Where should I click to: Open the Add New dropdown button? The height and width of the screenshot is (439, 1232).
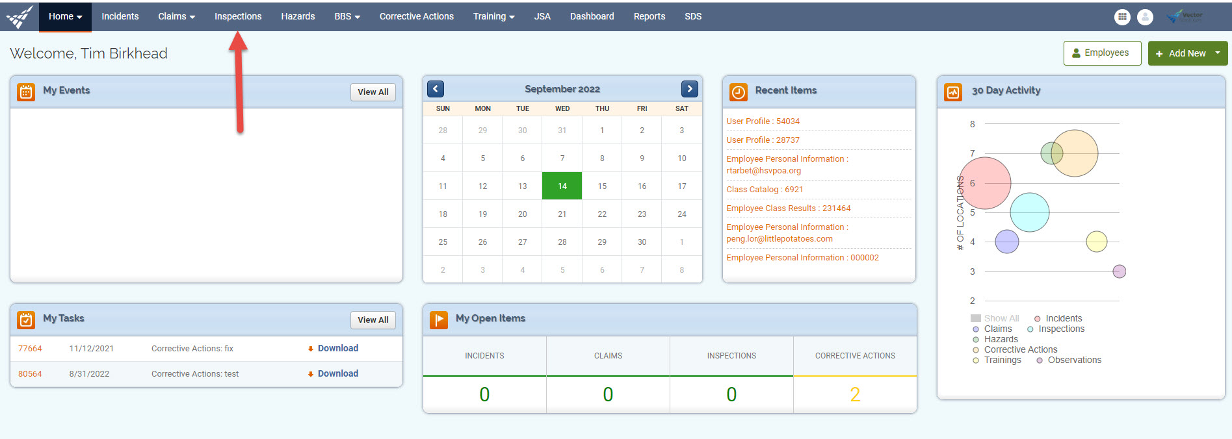[x=1187, y=53]
